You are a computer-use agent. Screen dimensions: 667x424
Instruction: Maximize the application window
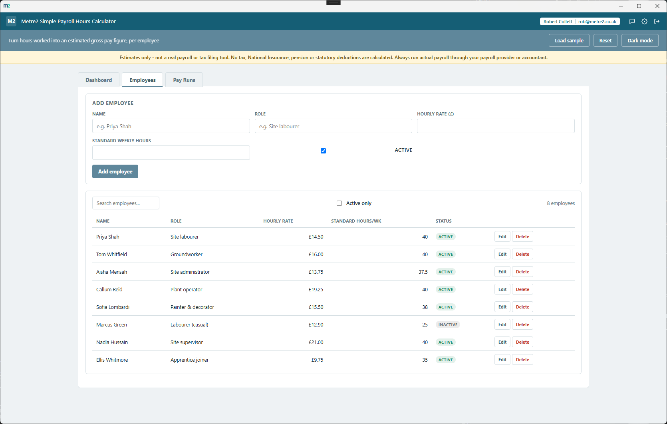pyautogui.click(x=639, y=6)
